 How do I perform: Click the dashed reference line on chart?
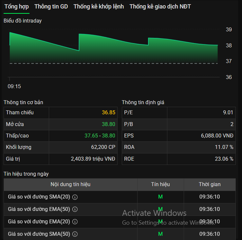114,63
